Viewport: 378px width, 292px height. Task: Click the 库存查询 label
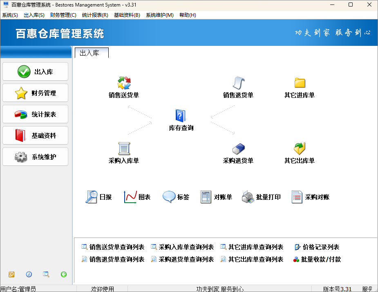(x=181, y=128)
